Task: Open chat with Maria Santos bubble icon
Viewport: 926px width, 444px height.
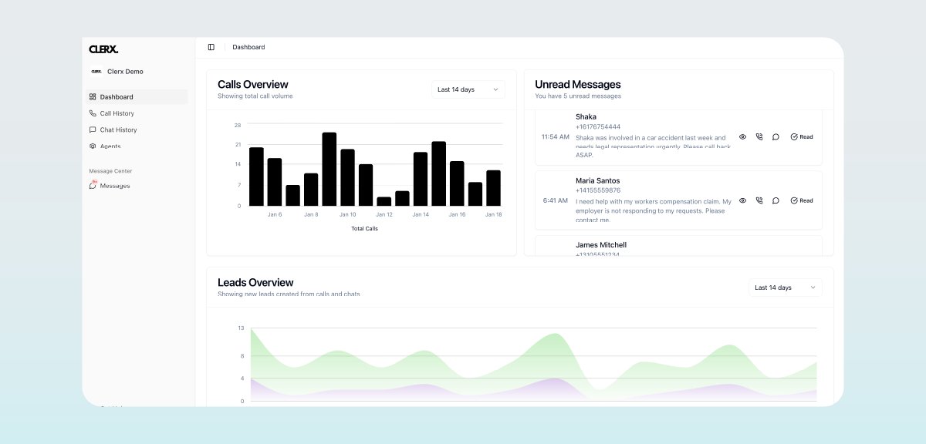Action: tap(776, 200)
